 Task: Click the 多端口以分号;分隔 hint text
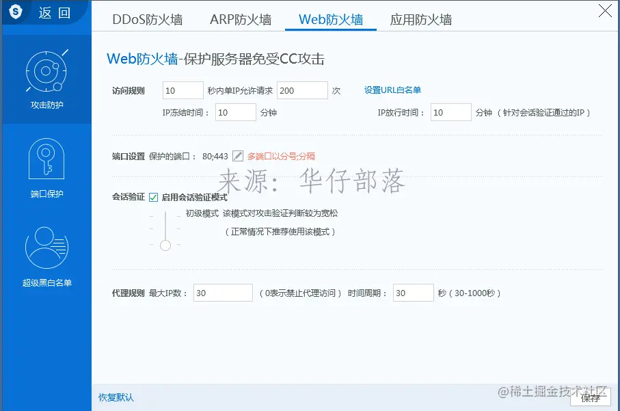click(281, 156)
